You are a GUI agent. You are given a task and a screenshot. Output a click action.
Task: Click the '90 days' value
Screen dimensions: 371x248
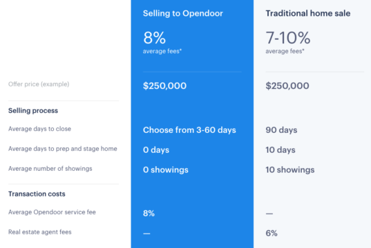pyautogui.click(x=281, y=130)
